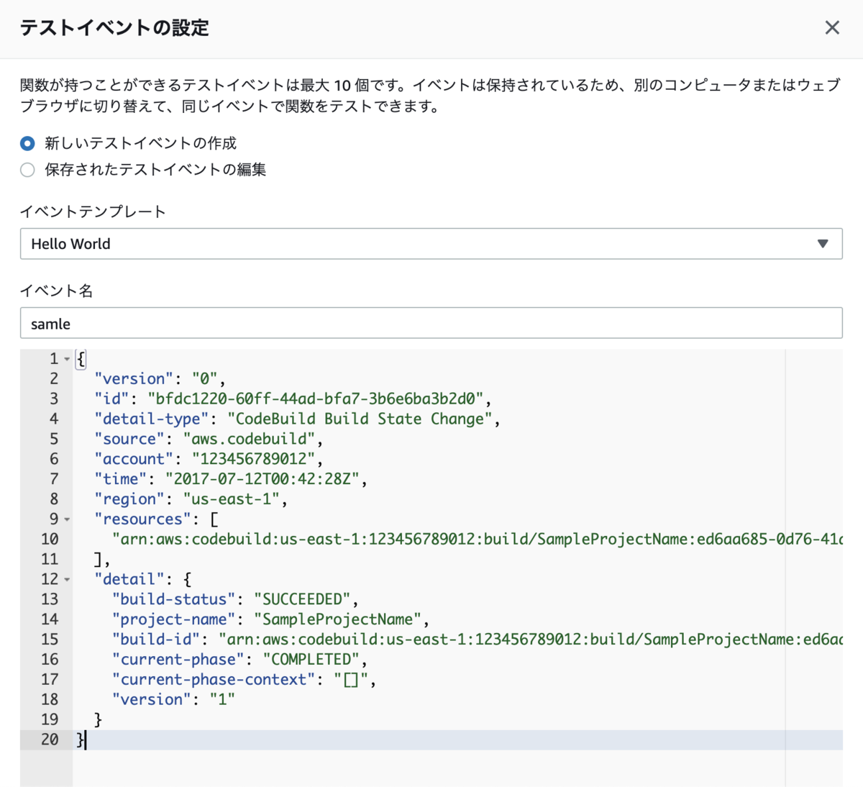Viewport: 863px width, 787px height.
Task: Click the event name field containing samle
Action: [431, 323]
